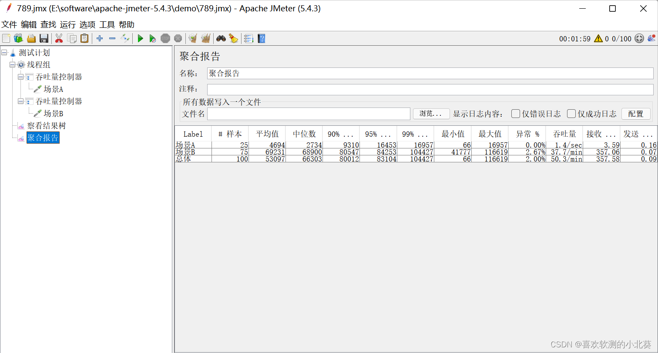This screenshot has width=658, height=353.
Task: Sort by the 吞吐量 column header
Action: click(x=564, y=134)
